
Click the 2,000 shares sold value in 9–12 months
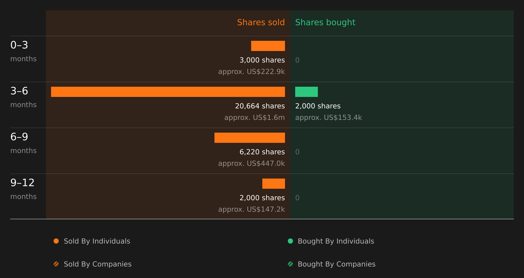tap(262, 198)
